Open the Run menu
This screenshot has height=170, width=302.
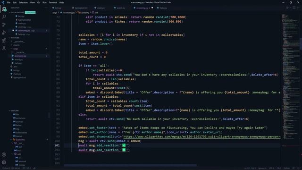(x=44, y=2)
